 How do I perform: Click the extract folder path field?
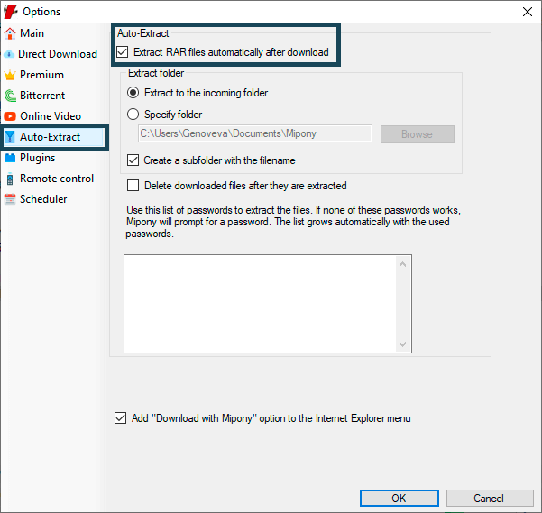(255, 133)
